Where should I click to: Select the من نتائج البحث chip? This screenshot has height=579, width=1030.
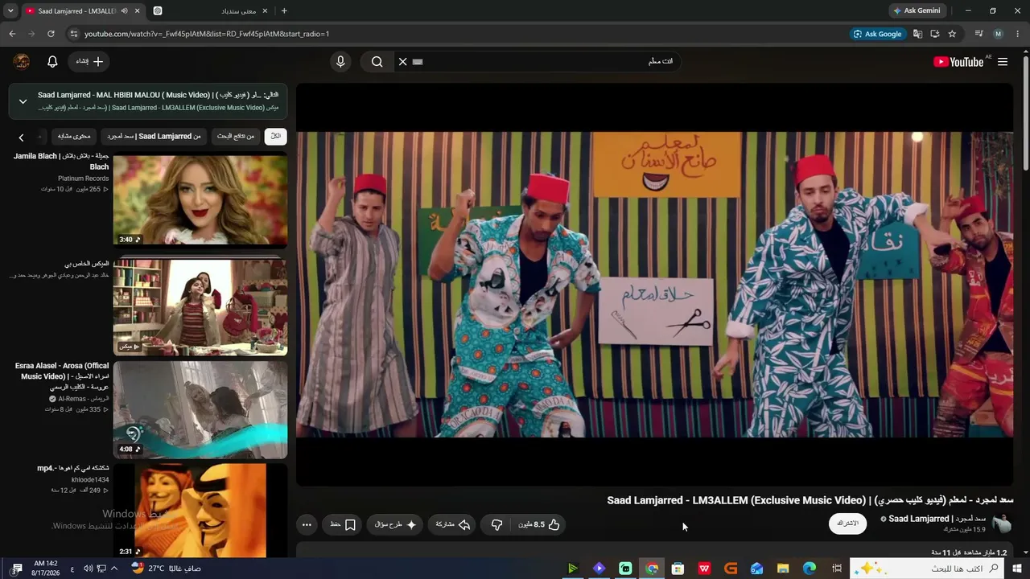pos(235,137)
